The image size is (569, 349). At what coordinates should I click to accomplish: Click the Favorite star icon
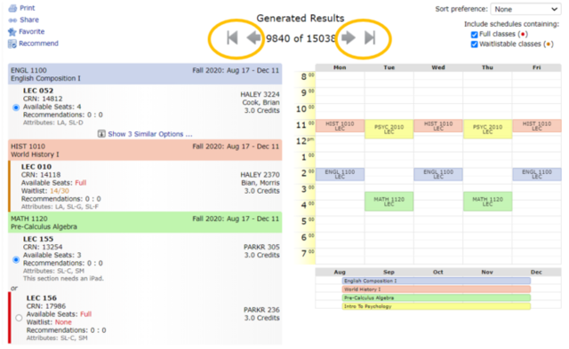[12, 32]
